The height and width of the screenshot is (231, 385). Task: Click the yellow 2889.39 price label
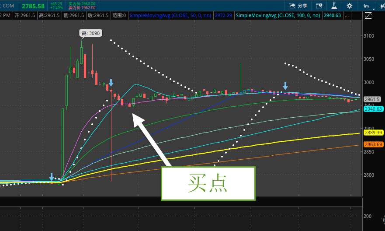coord(373,133)
